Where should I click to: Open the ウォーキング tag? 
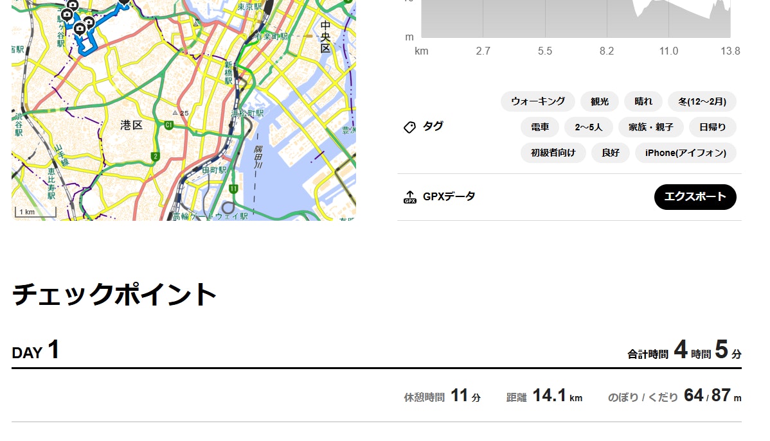tap(537, 101)
